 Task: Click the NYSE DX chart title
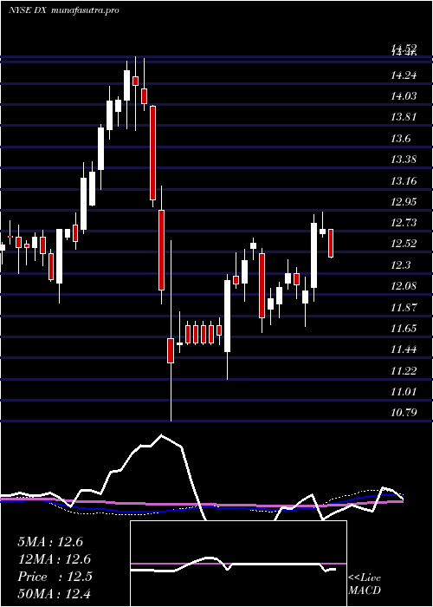pyautogui.click(x=27, y=10)
